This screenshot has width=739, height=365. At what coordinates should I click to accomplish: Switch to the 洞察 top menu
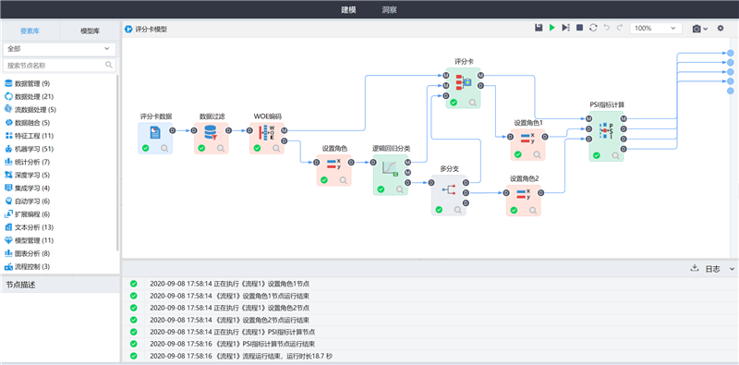[x=389, y=9]
